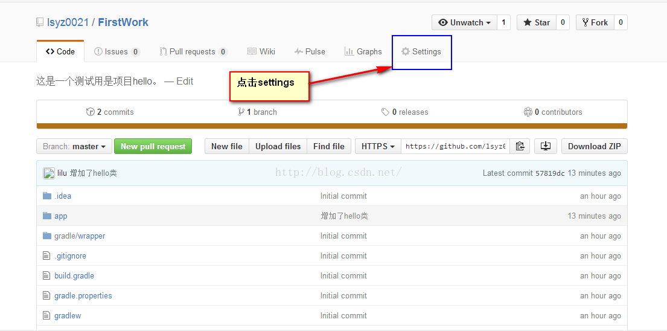Click the gradle.properties file icon
667x331 pixels.
pyautogui.click(x=46, y=295)
